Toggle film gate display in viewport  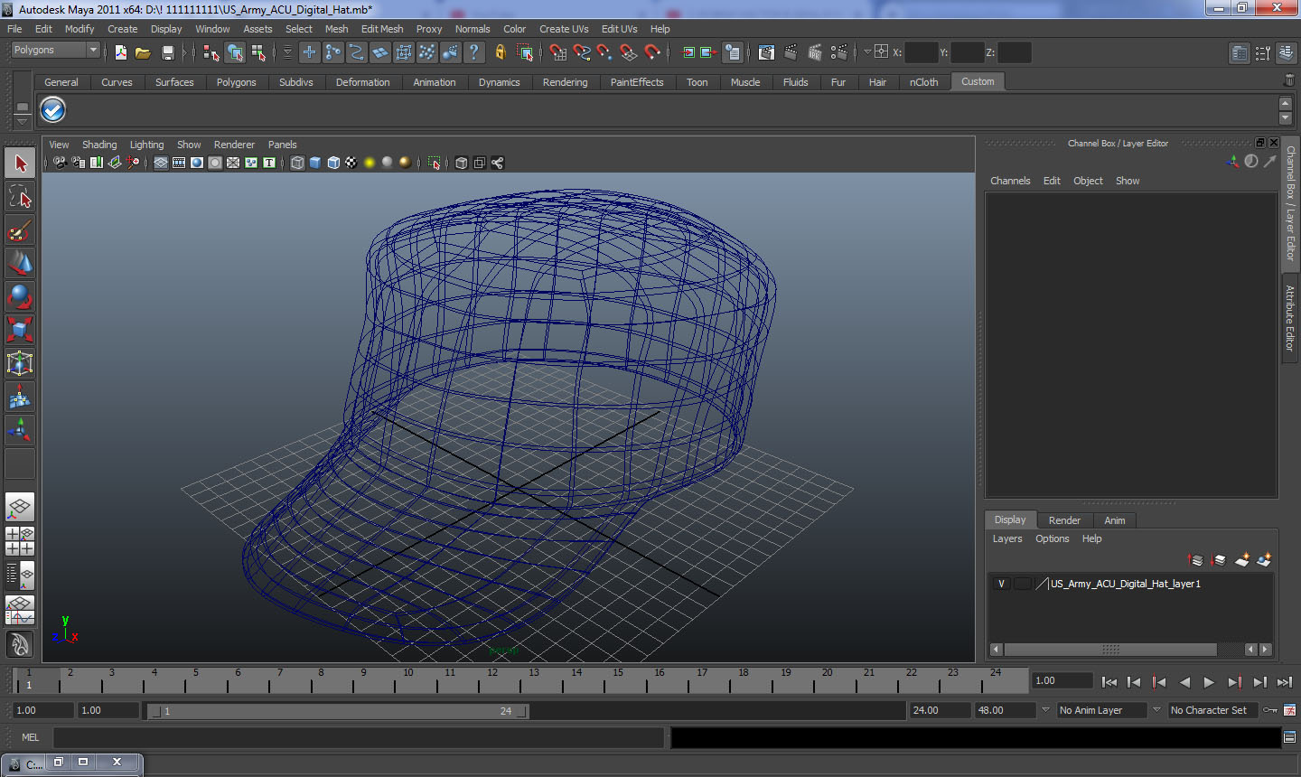point(179,163)
